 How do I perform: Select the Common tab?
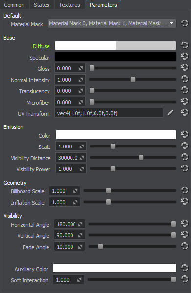14,5
